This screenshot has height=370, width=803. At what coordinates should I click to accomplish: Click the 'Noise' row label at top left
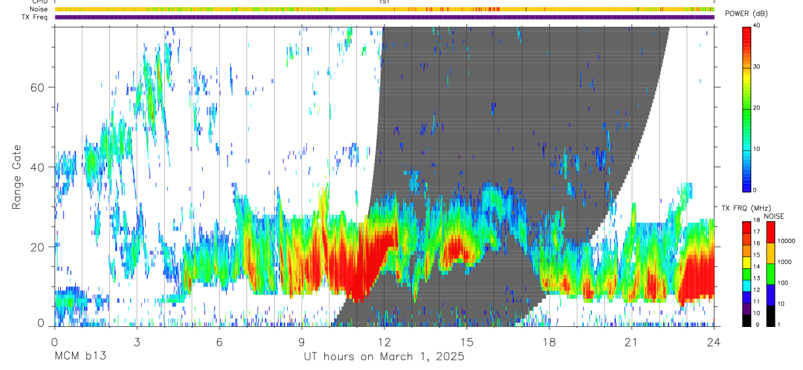(x=39, y=9)
